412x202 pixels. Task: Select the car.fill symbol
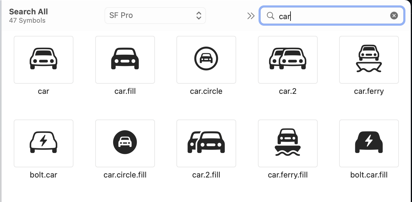click(125, 59)
